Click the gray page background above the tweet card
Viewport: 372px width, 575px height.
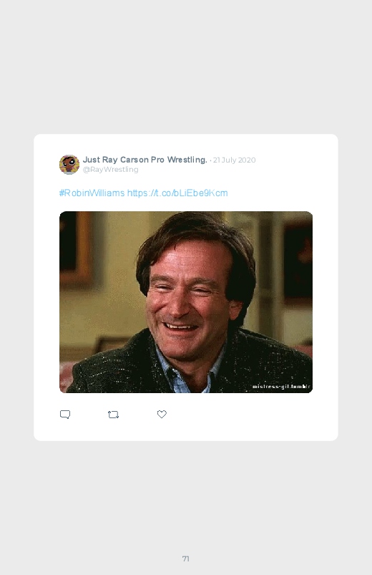pos(186,66)
